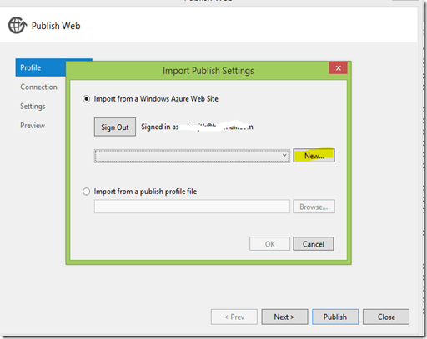Click the < Prev button
The height and width of the screenshot is (339, 427).
[x=234, y=317]
